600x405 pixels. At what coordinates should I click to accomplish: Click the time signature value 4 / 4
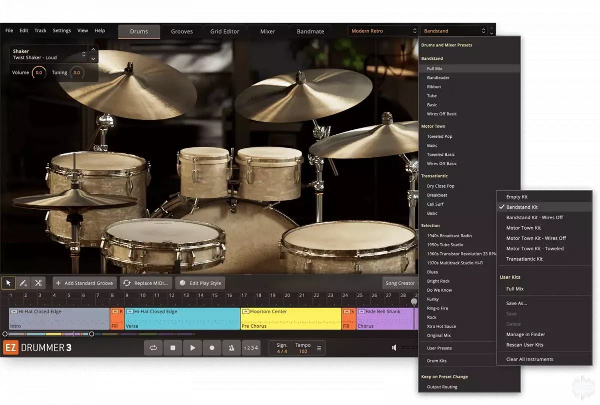(x=282, y=352)
